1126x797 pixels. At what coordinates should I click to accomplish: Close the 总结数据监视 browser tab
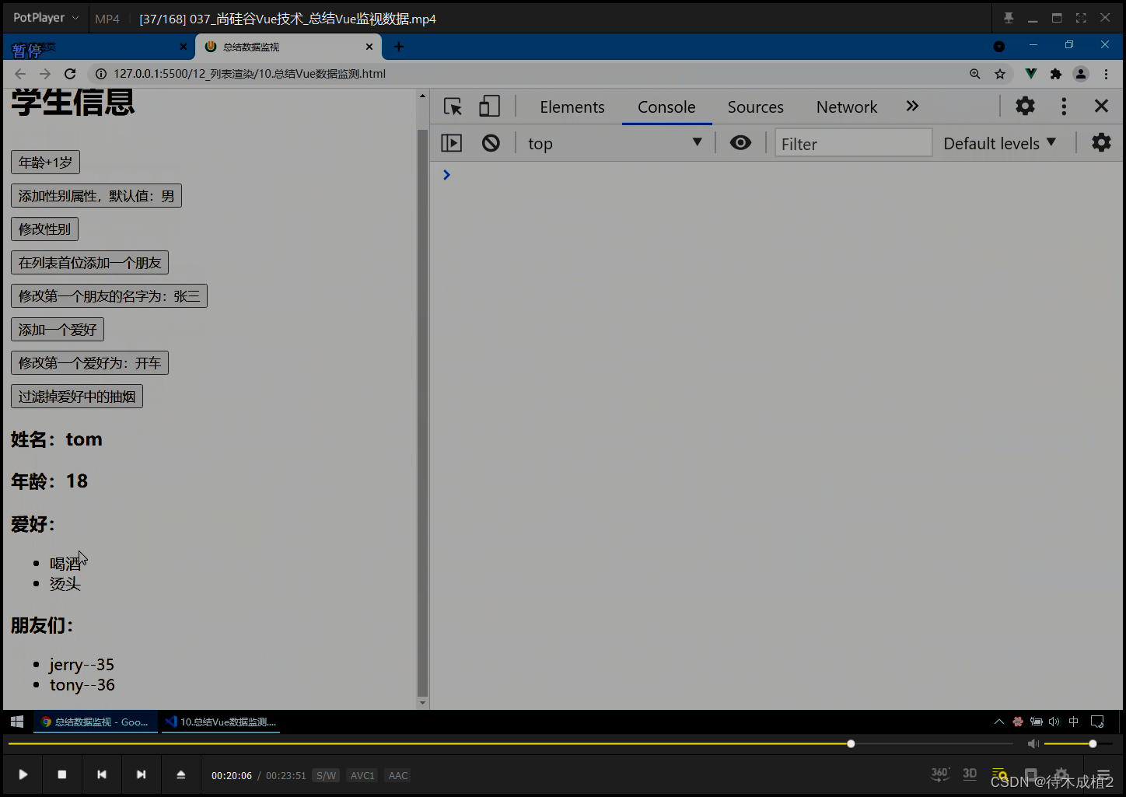tap(369, 47)
